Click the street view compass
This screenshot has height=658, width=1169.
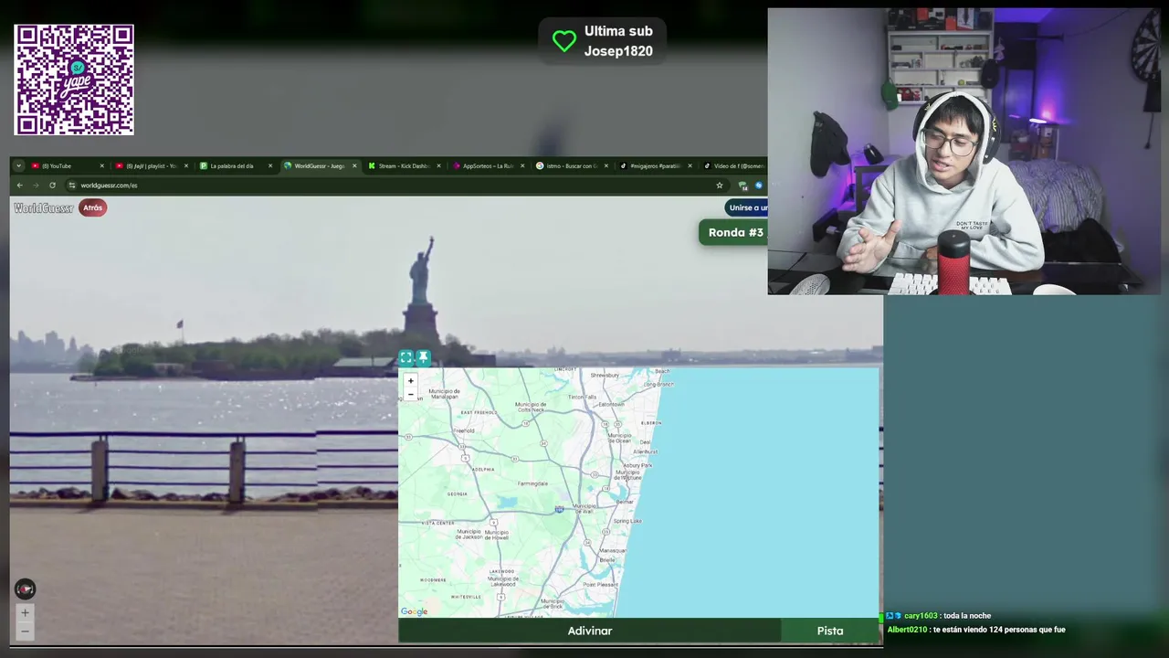pyautogui.click(x=25, y=589)
